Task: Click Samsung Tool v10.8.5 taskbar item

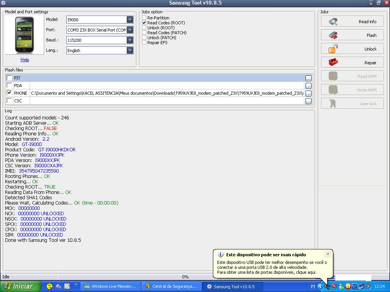Action: coord(232,286)
